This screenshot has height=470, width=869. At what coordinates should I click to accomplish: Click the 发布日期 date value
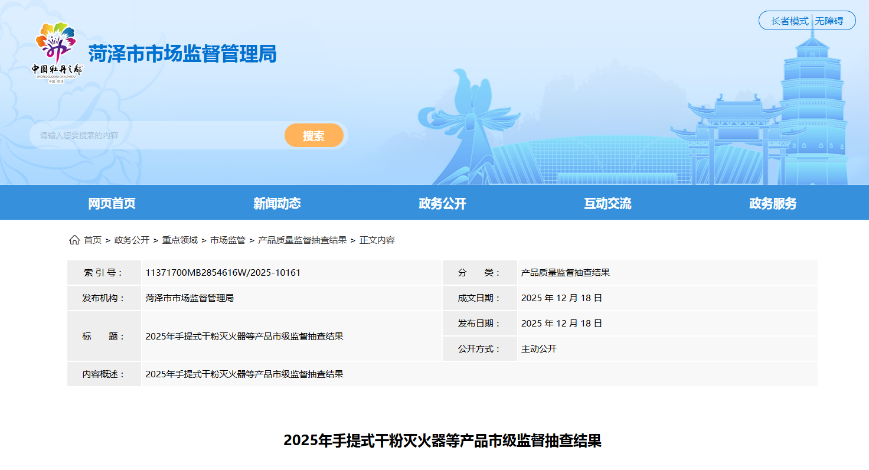pos(561,324)
